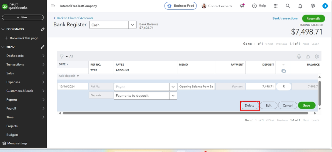The height and width of the screenshot is (152, 332).
Task: Click the Opening Balance memo field
Action: pos(196,86)
